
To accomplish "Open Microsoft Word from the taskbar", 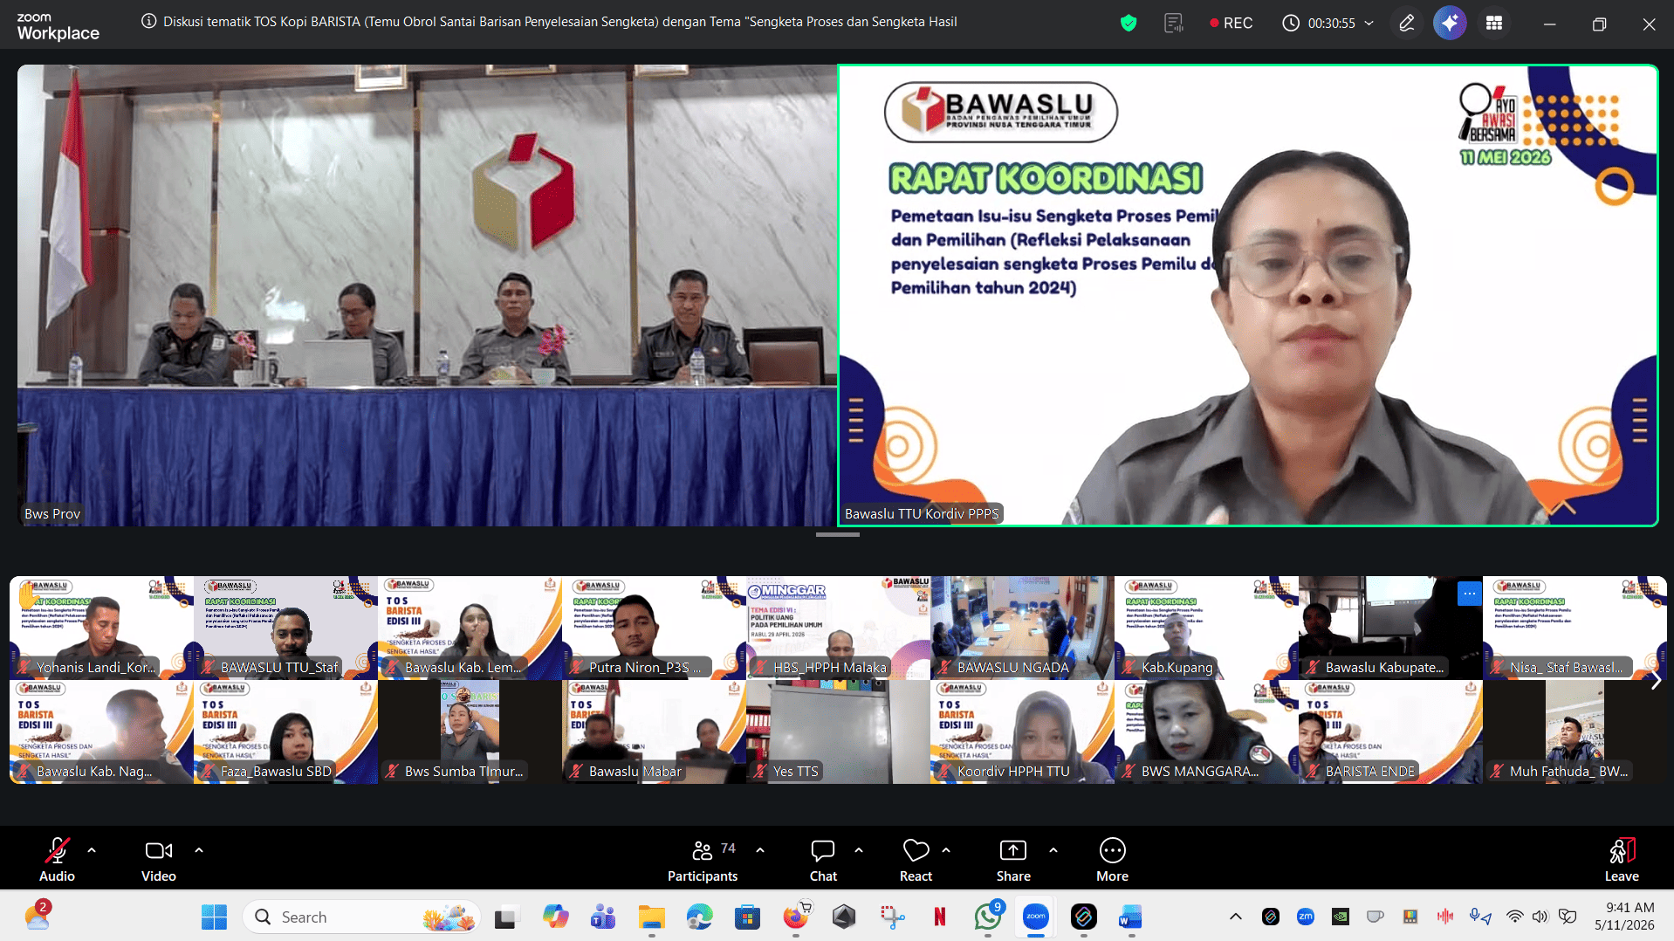I will coord(1130,917).
